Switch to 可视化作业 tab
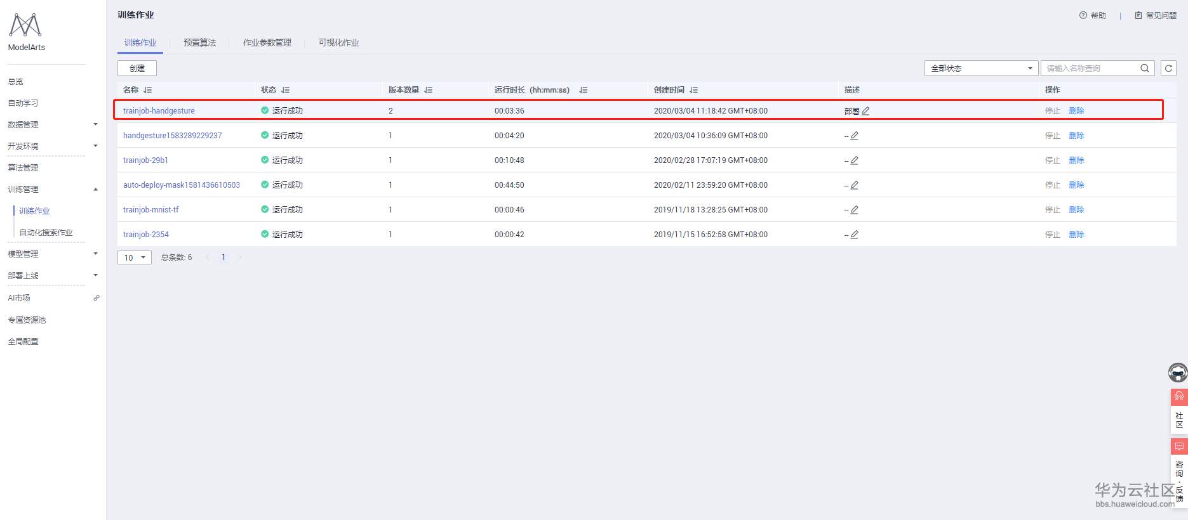Screen dimensions: 1188x520 pyautogui.click(x=339, y=42)
